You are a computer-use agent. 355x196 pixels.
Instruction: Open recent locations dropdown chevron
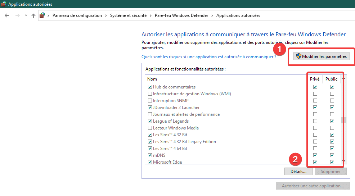pyautogui.click(x=26, y=15)
